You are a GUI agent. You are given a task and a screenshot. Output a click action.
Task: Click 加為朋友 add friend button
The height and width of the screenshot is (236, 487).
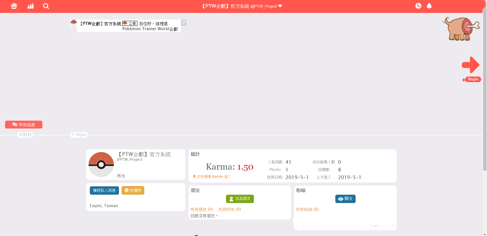[x=240, y=199]
